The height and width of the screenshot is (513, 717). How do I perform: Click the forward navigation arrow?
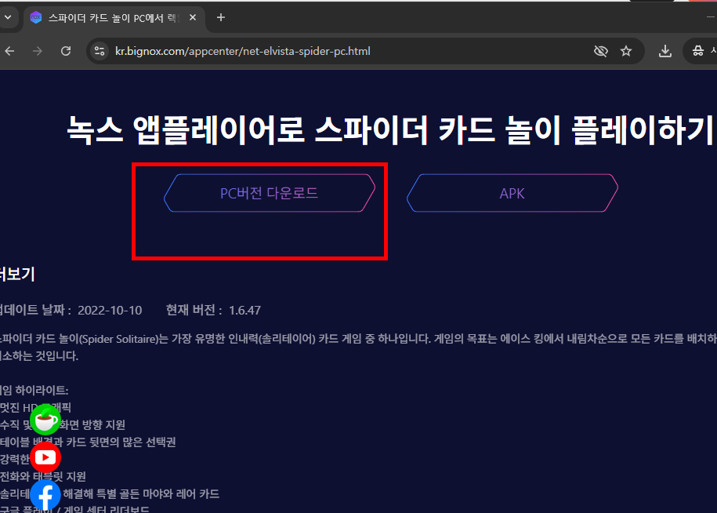pyautogui.click(x=37, y=50)
